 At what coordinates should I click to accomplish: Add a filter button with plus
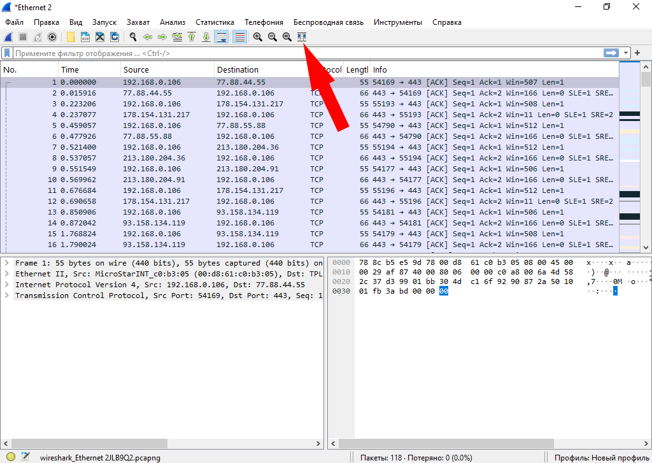pyautogui.click(x=637, y=53)
